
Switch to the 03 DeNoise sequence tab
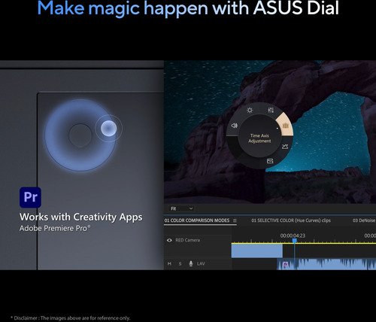click(x=364, y=220)
